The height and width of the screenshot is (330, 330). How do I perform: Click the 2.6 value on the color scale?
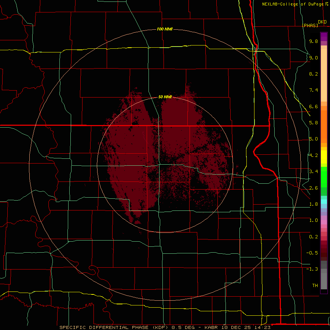click(313, 188)
